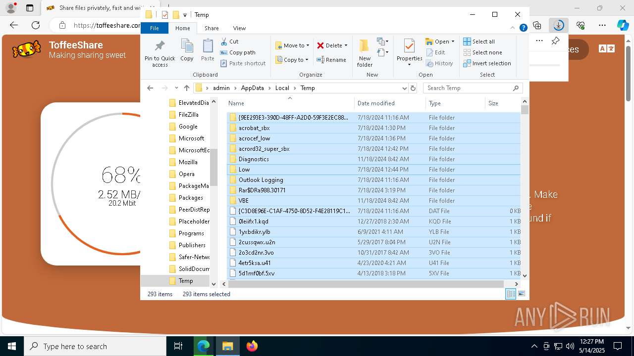Click Invert selection
Screen dimensions: 634x356
coord(487,63)
